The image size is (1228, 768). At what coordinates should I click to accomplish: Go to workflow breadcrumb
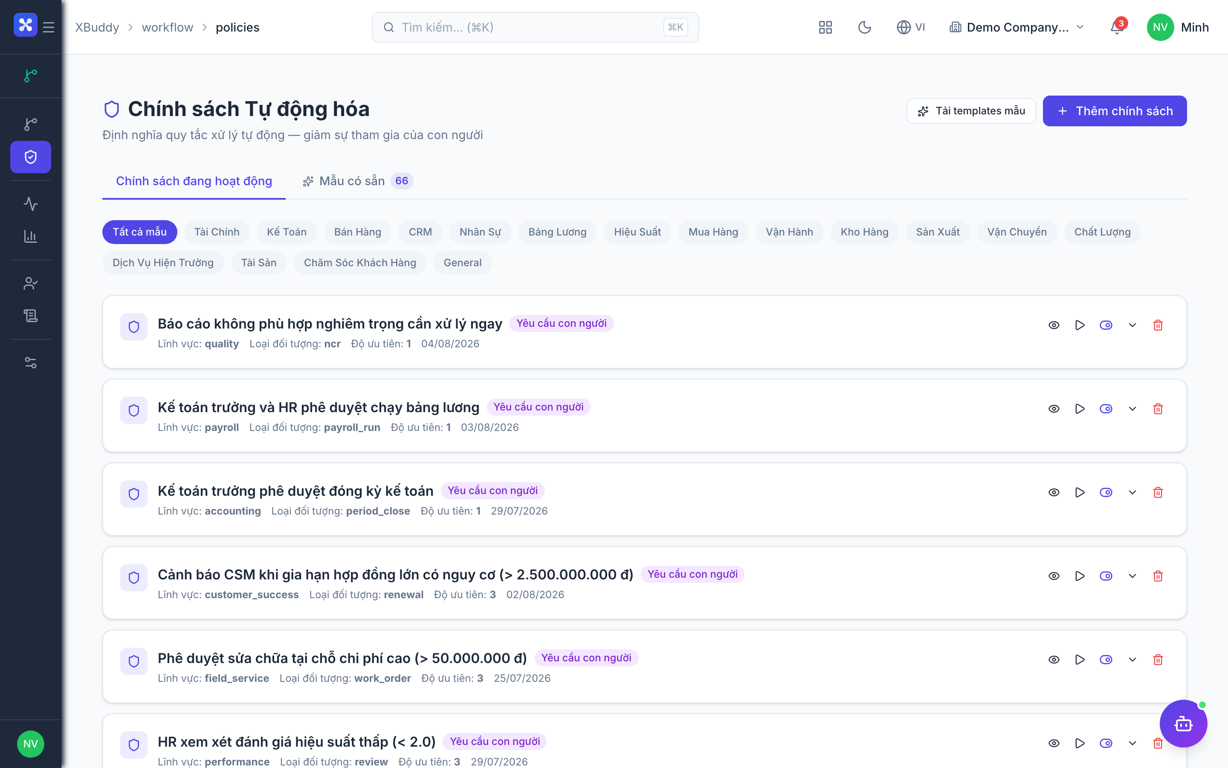click(x=168, y=27)
